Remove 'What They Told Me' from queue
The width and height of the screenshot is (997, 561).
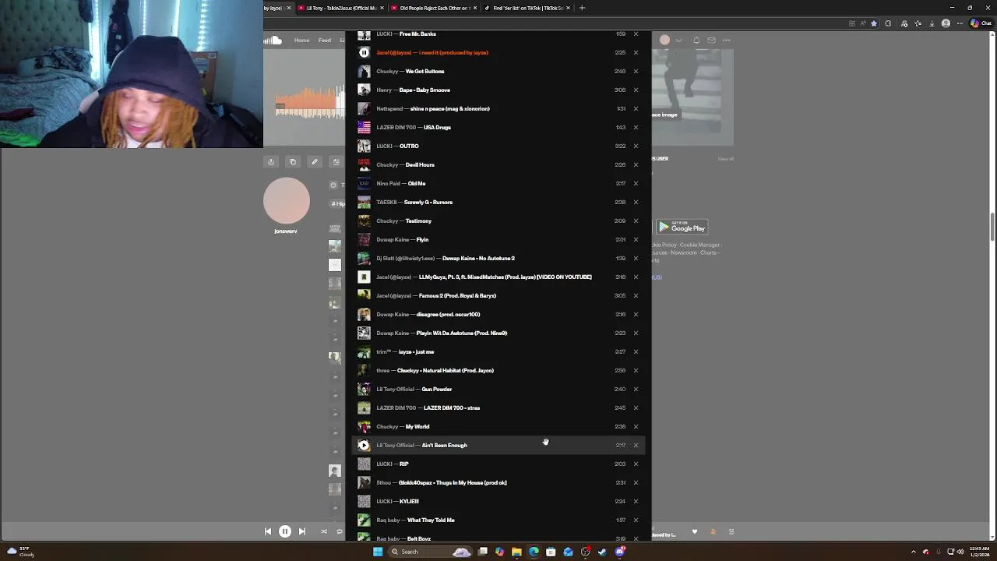coord(636,520)
